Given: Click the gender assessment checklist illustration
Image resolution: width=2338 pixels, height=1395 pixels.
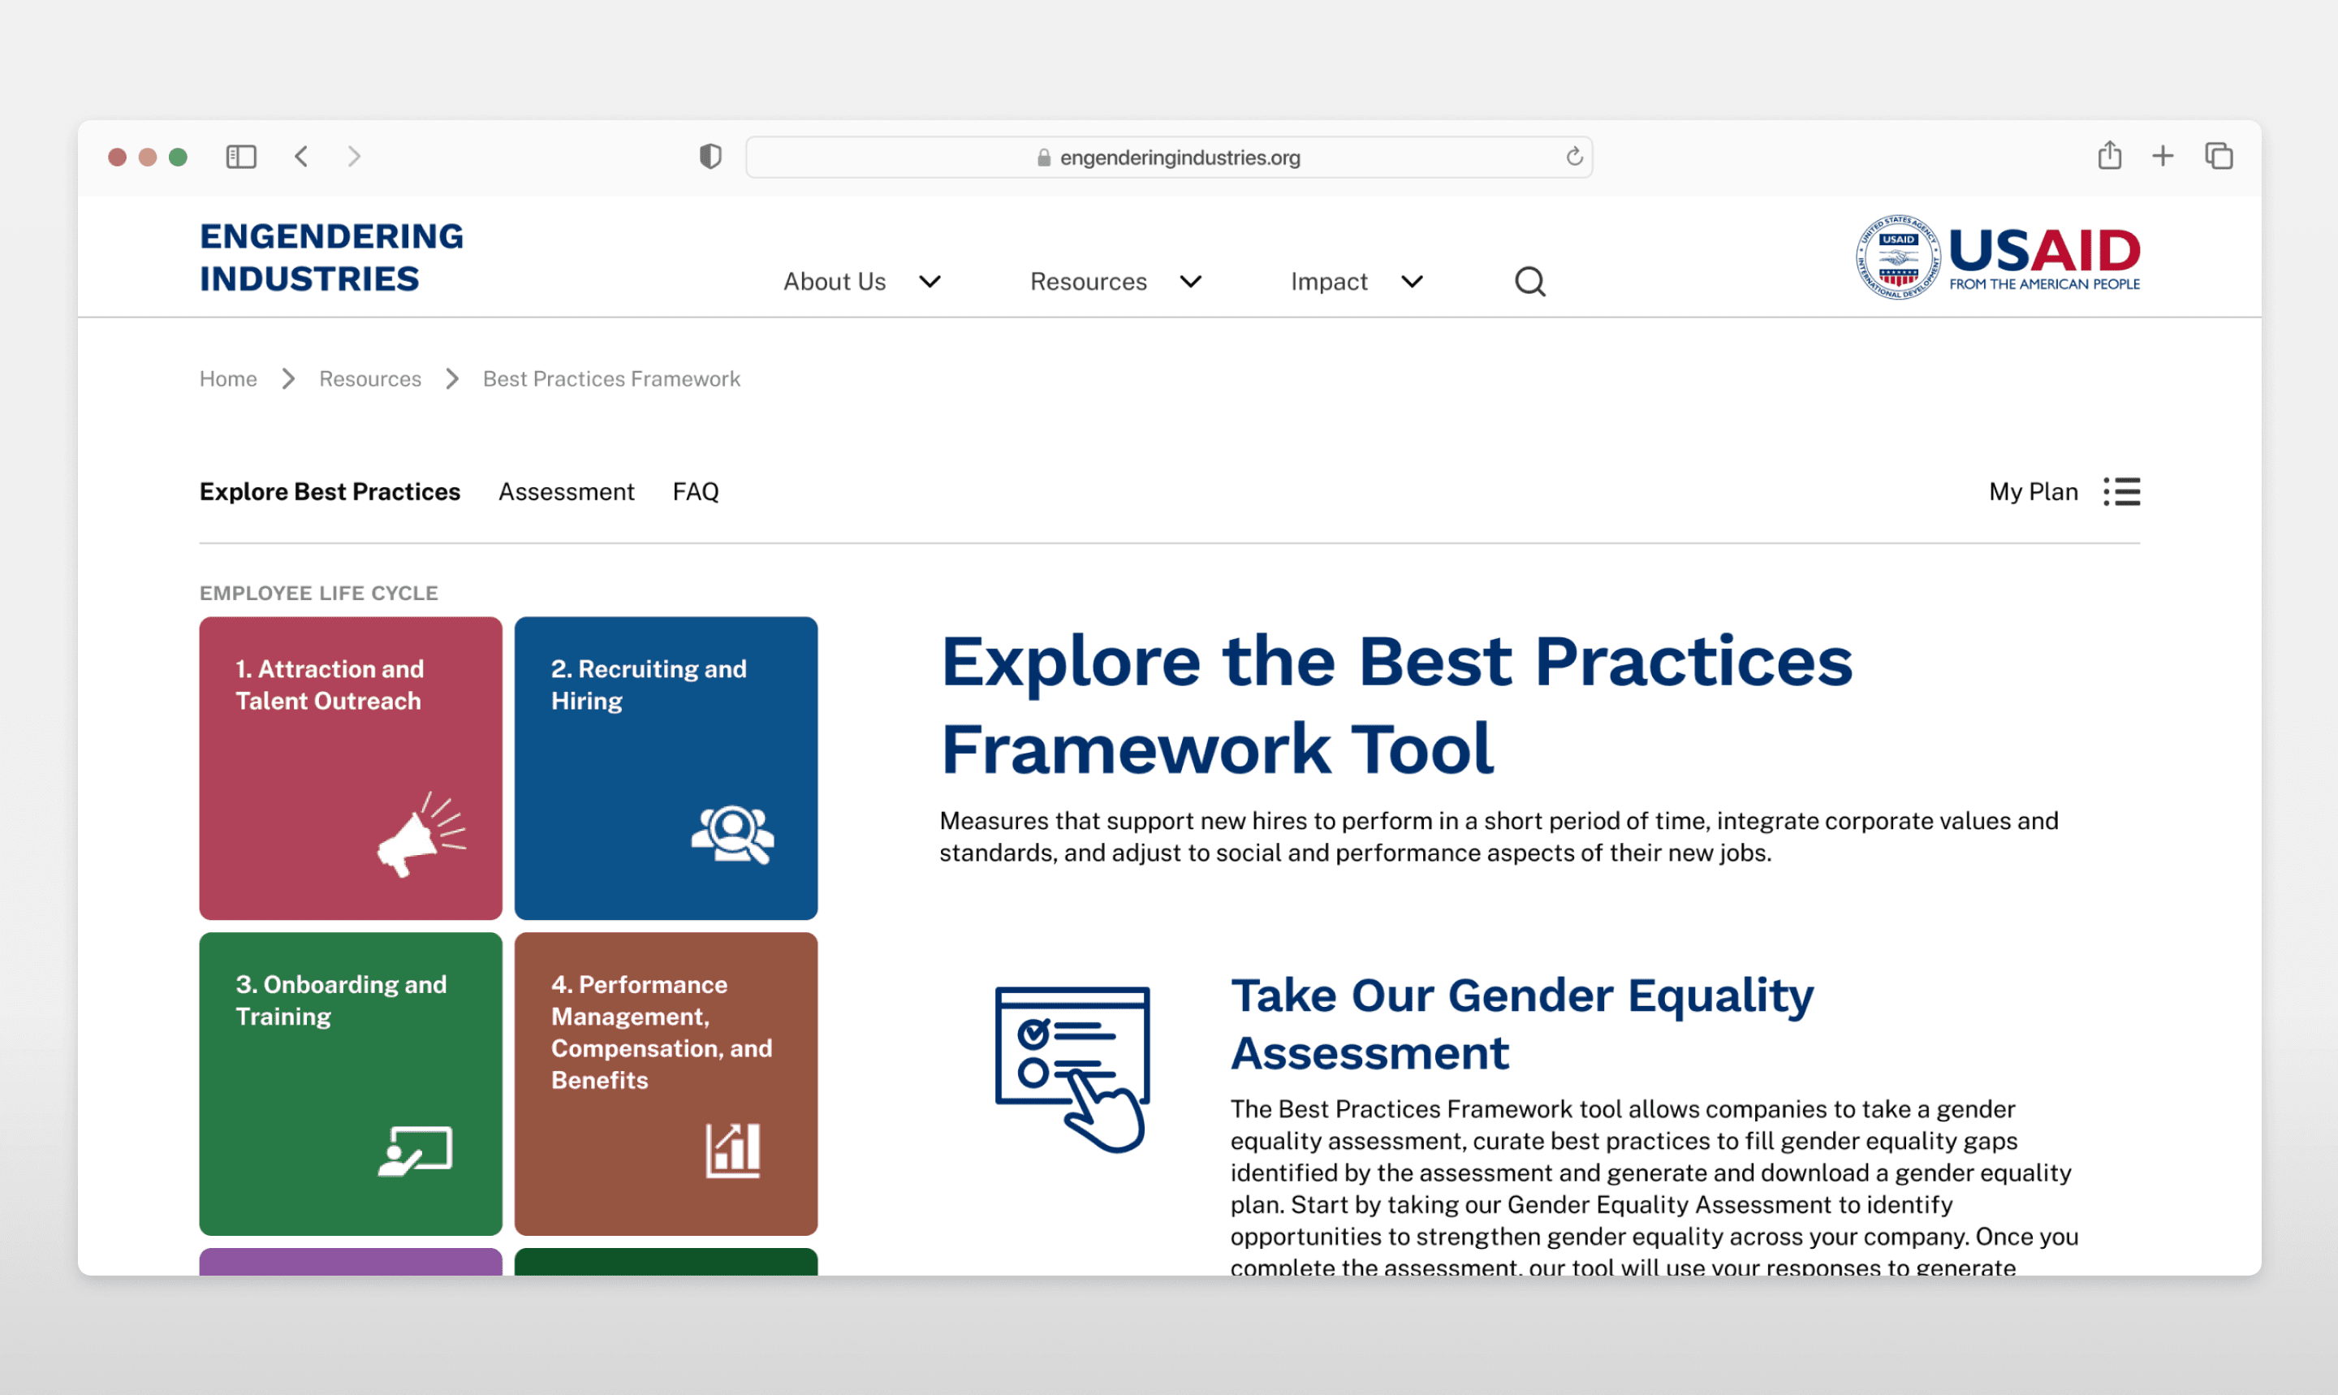Looking at the screenshot, I should point(1072,1069).
